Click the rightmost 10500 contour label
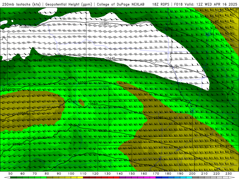The height and width of the screenshot is (179, 239). click(176, 99)
